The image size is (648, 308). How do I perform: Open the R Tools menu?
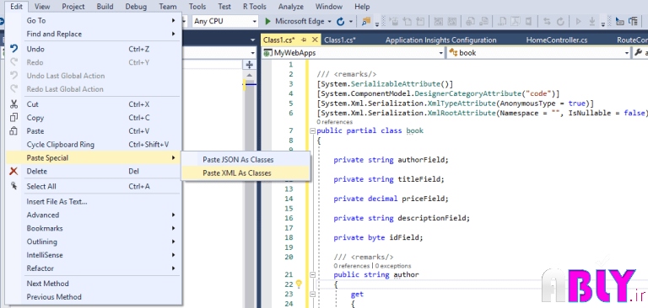(255, 7)
